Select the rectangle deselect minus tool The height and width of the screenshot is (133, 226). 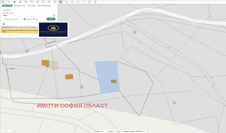tap(55, 2)
